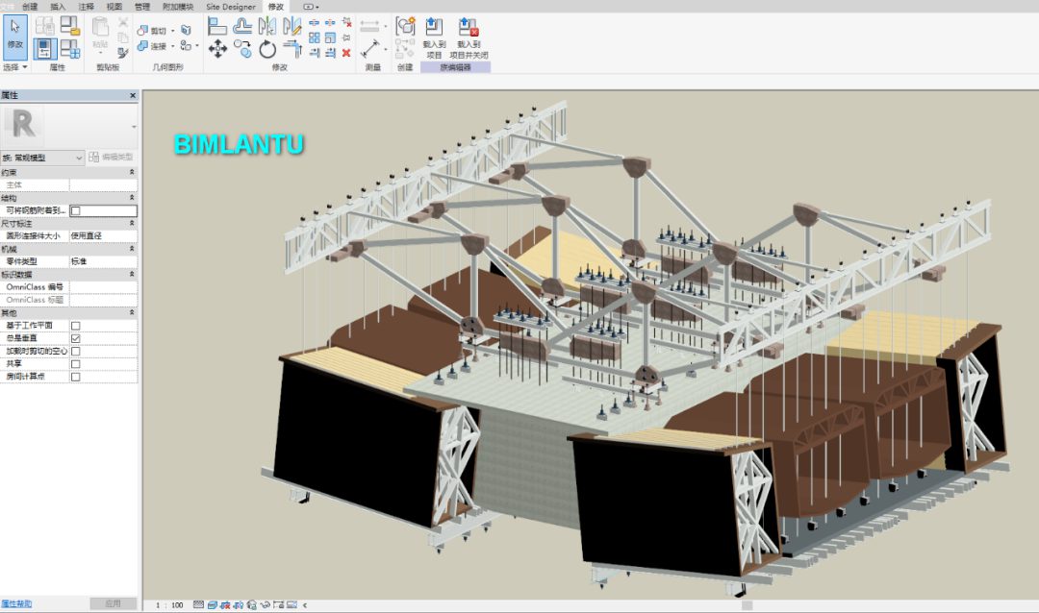Click the Split Element icon
The height and width of the screenshot is (613, 1039).
315,23
